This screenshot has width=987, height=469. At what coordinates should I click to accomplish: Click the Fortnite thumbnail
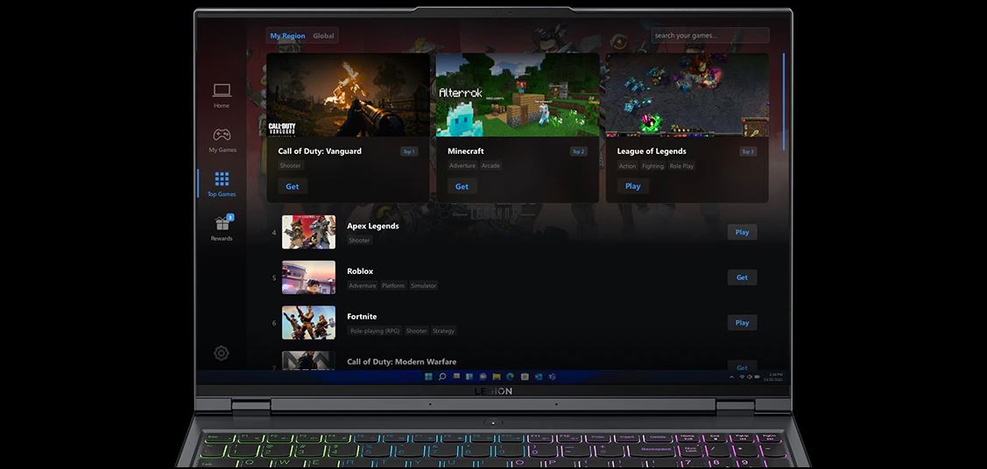(x=308, y=323)
